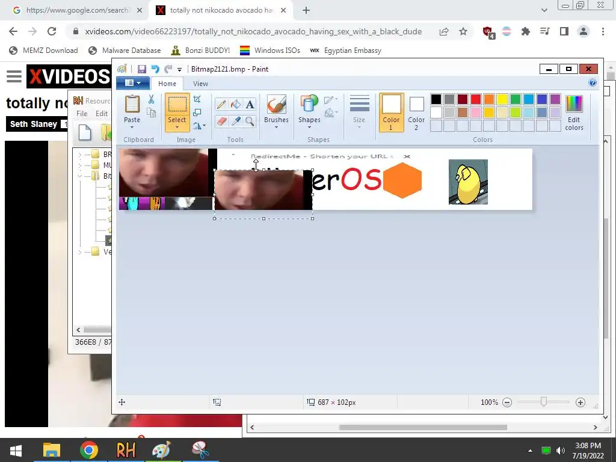Open the Bonzi BUDDY! bookmark
The height and width of the screenshot is (462, 616).
200,51
